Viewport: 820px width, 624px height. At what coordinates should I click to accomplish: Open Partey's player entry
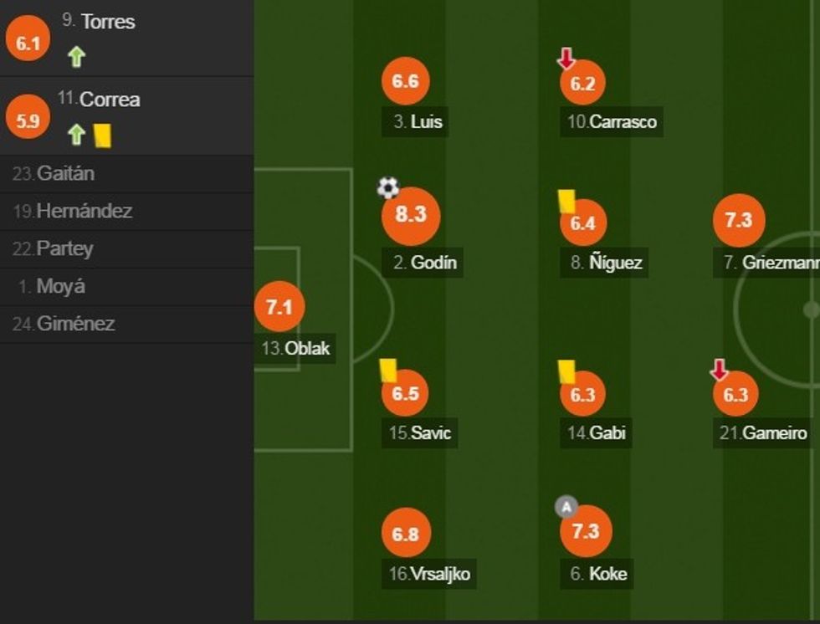point(64,249)
